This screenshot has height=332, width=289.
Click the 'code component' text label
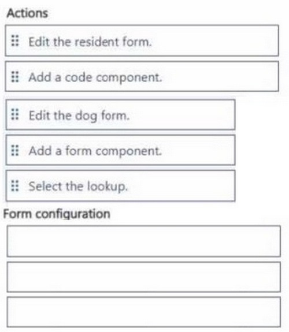[113, 78]
